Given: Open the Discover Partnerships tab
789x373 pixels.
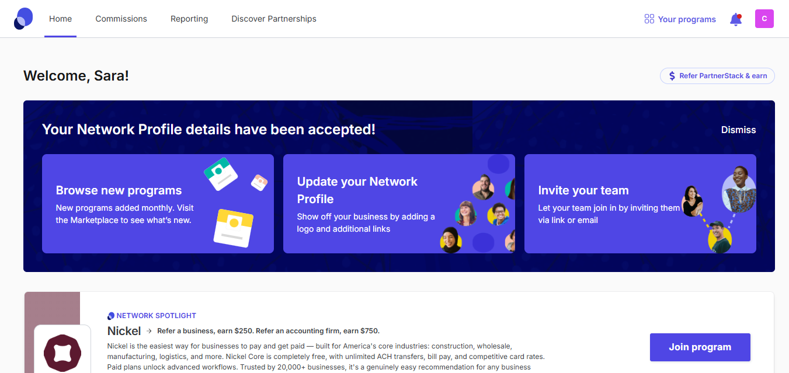Looking at the screenshot, I should tap(274, 19).
